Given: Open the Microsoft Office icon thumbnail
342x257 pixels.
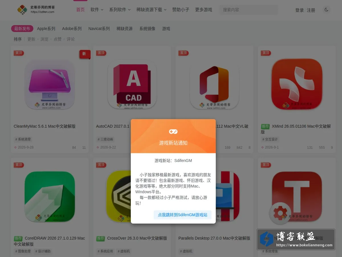Looking at the screenshot, I should pos(215,85).
